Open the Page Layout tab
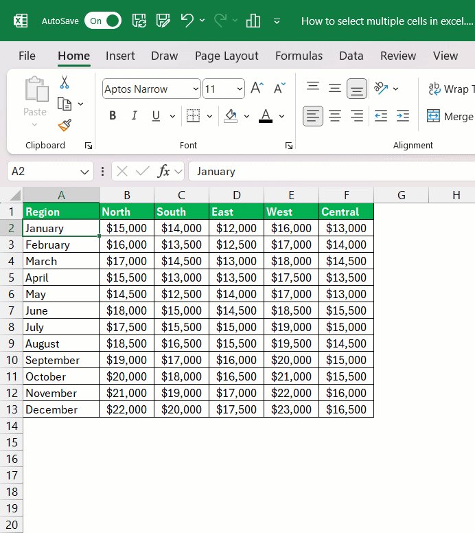Viewport: 475px width, 533px height. pos(227,56)
